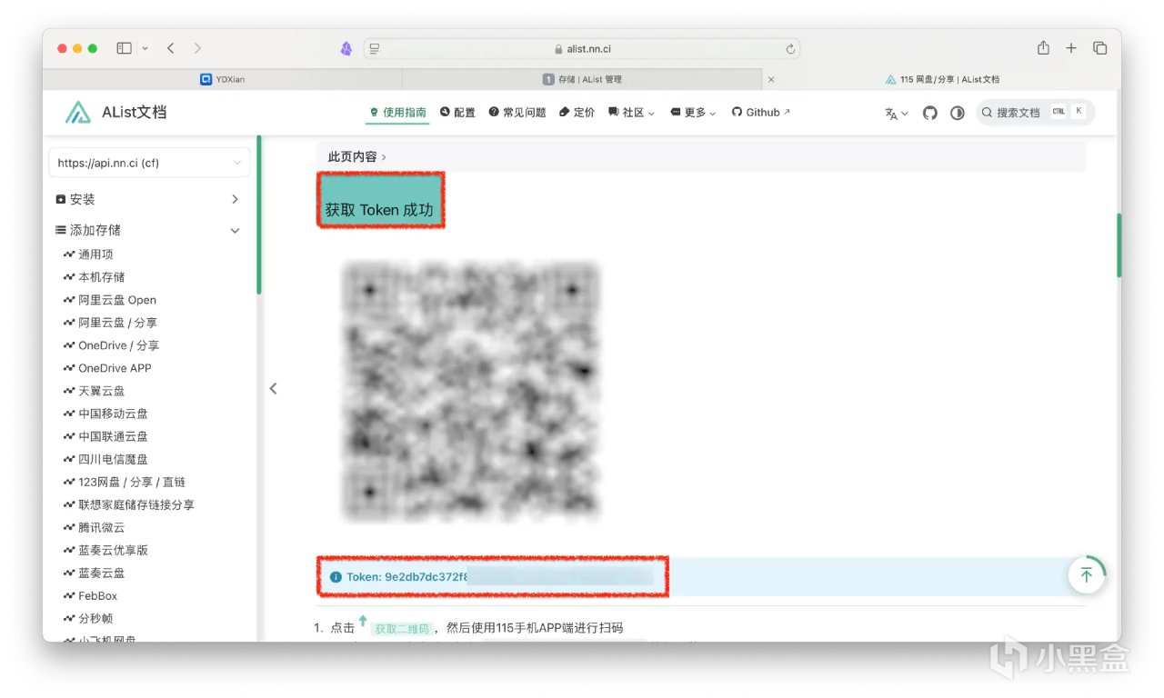Focus the alist.nn.ci address bar
The height and width of the screenshot is (698, 1164).
click(x=582, y=48)
